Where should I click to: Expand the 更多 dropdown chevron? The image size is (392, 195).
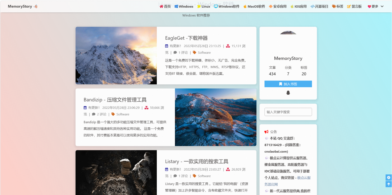click(x=382, y=6)
